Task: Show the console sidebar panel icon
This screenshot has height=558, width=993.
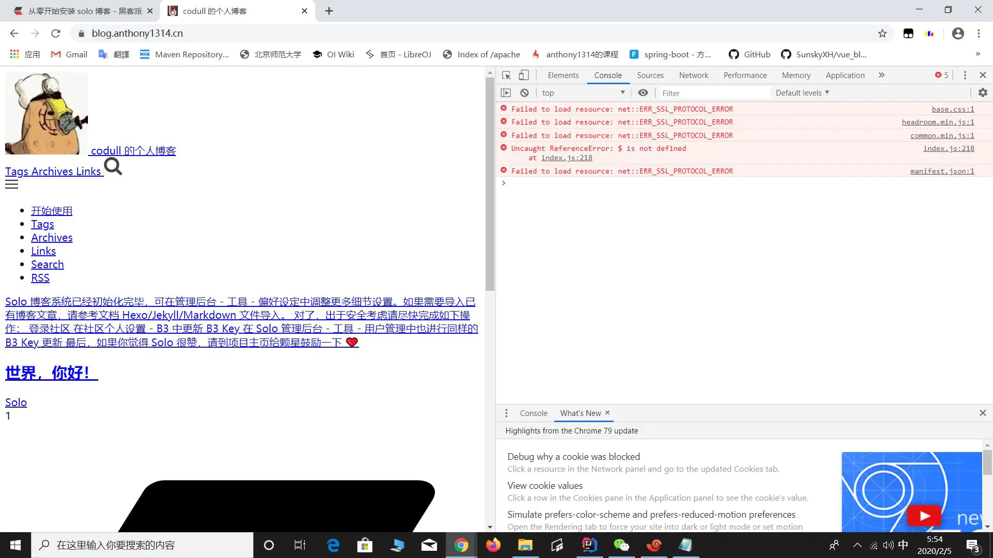Action: pyautogui.click(x=506, y=93)
